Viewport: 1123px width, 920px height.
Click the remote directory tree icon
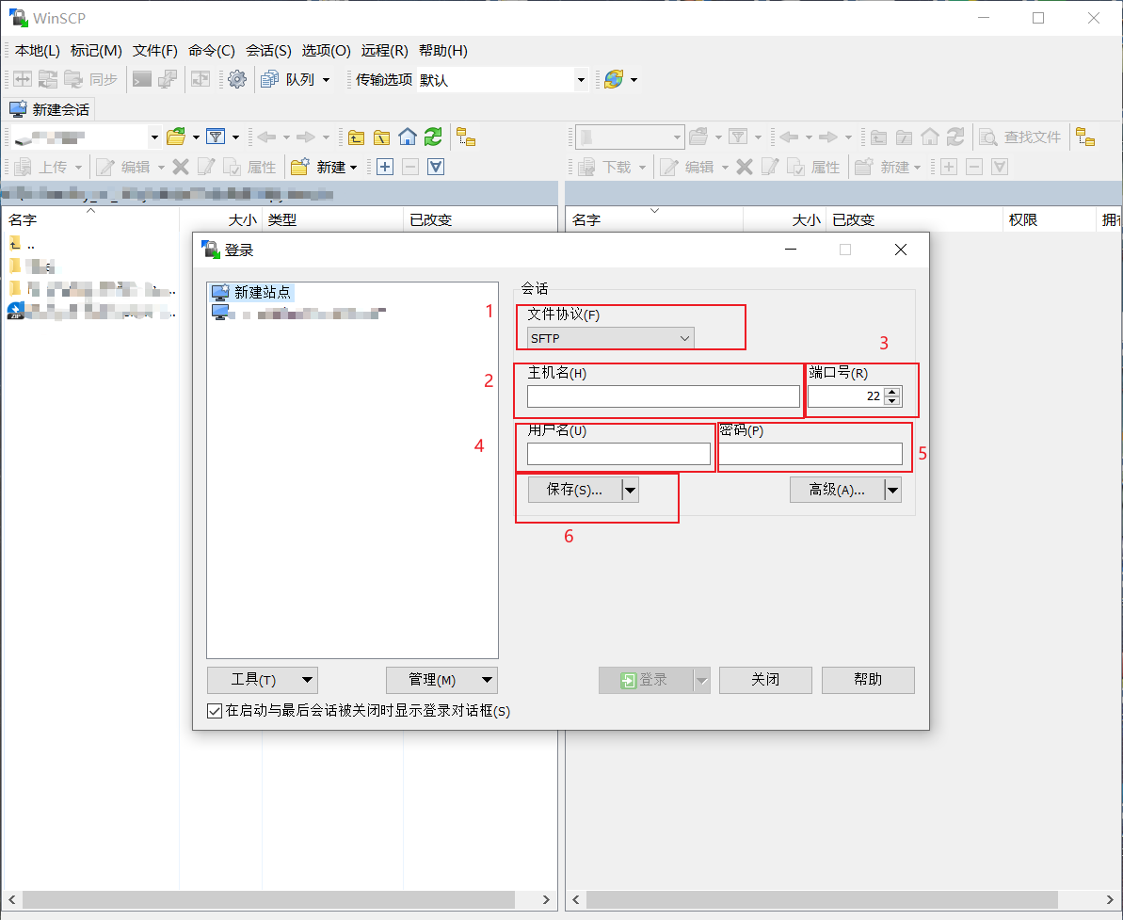pos(1085,137)
